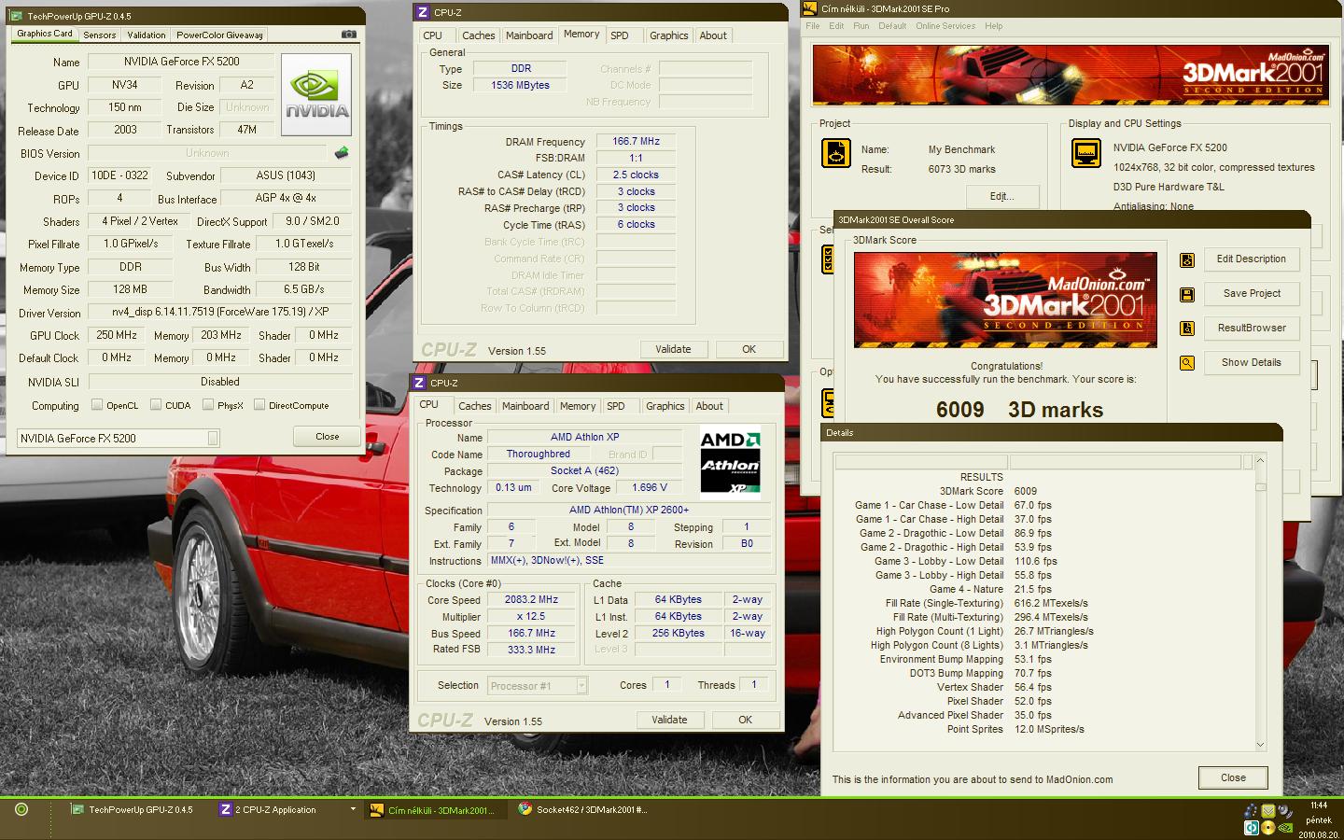Click the magnifier icon beside Show Details
Image resolution: width=1344 pixels, height=840 pixels.
coord(1187,363)
